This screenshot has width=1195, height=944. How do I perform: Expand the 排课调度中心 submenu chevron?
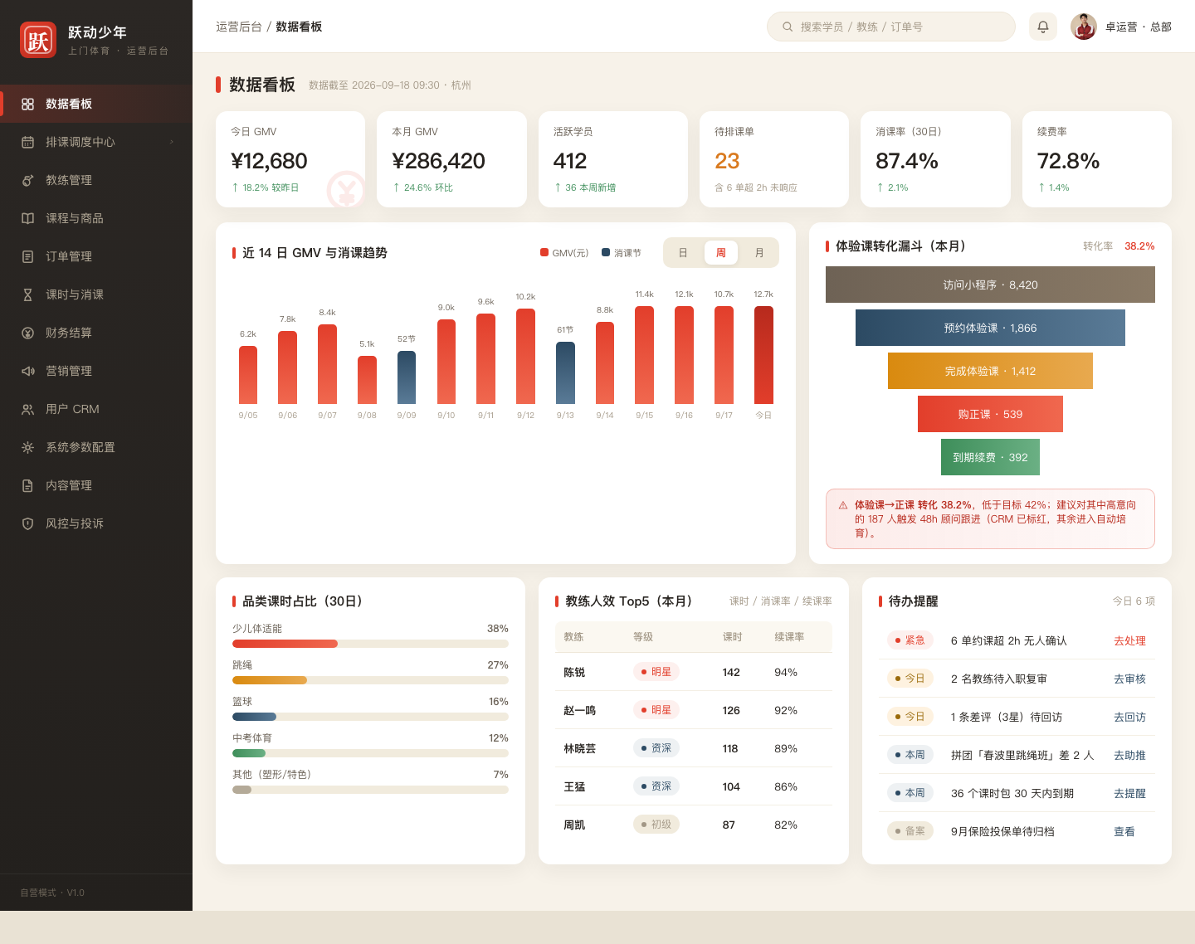coord(172,142)
